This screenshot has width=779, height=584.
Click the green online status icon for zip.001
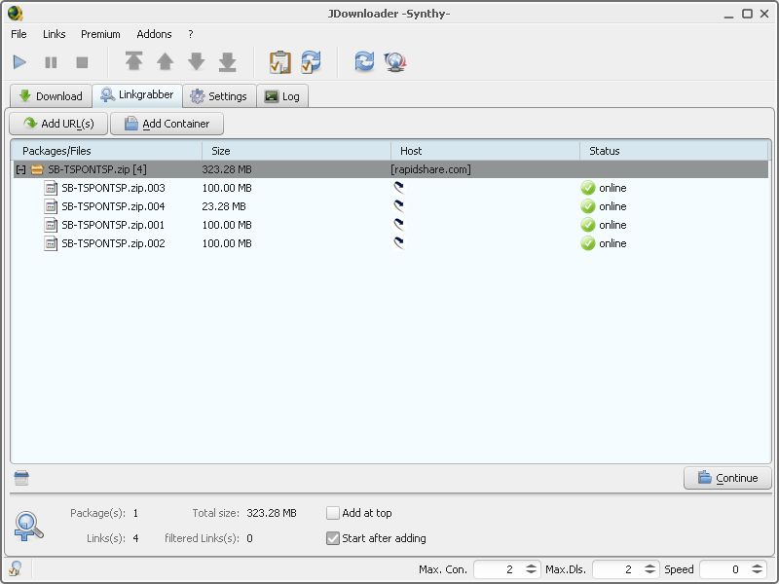coord(588,225)
